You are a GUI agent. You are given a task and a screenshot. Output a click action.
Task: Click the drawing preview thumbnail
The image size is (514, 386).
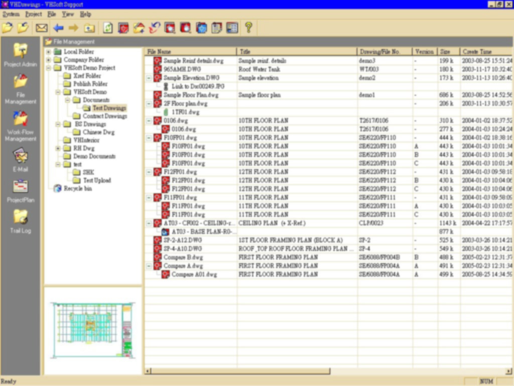click(93, 330)
